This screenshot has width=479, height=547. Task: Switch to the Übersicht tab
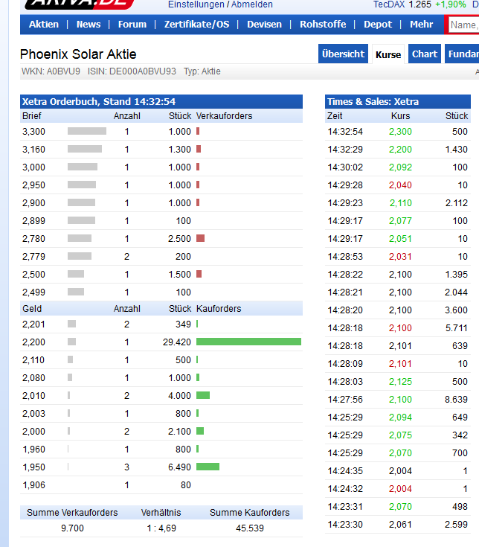point(343,54)
